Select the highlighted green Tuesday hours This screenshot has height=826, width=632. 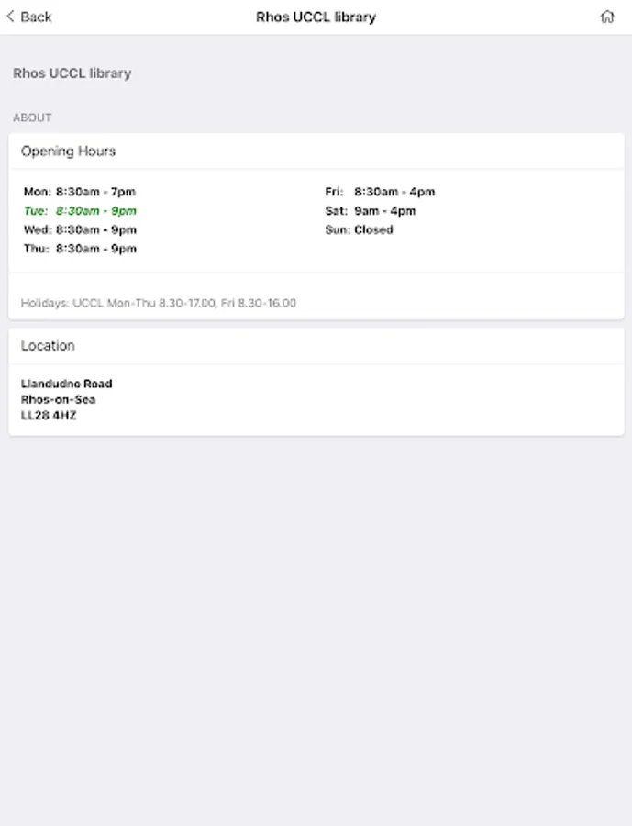click(x=80, y=211)
